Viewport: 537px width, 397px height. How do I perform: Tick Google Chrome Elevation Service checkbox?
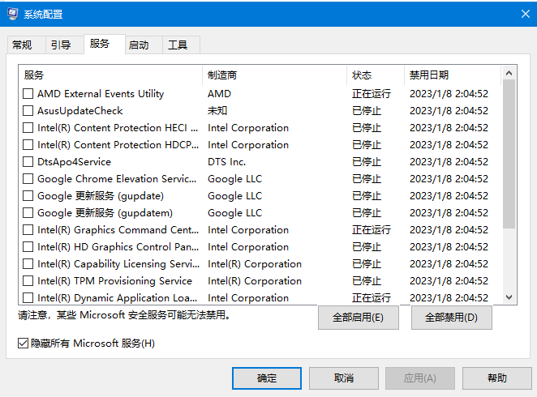click(x=28, y=179)
